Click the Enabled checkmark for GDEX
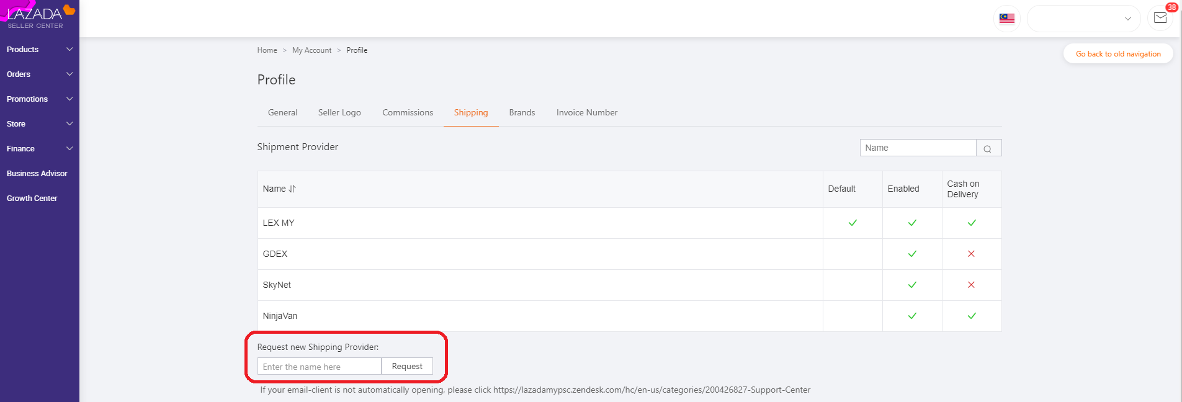 tap(912, 254)
